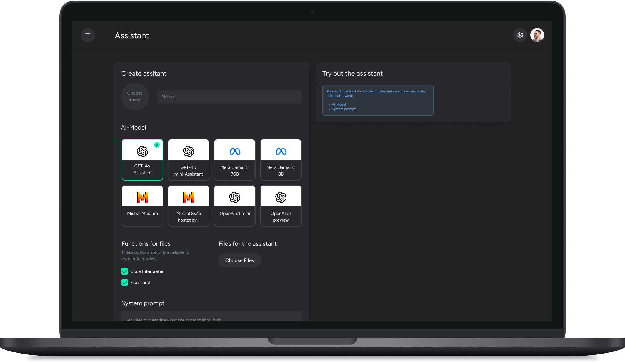Select the GPT-4o mini-Assistant model card

click(x=189, y=160)
